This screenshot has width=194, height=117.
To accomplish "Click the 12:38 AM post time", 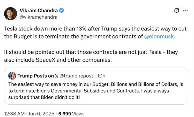I will (14, 113).
